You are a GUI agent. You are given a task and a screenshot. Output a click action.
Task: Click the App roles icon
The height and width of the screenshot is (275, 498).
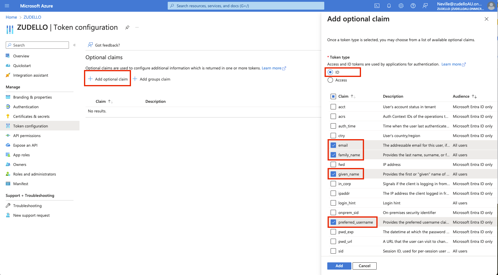(x=8, y=155)
